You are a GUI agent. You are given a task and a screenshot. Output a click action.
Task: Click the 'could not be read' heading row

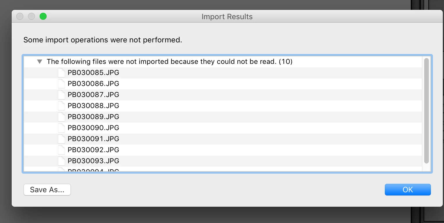pyautogui.click(x=169, y=62)
